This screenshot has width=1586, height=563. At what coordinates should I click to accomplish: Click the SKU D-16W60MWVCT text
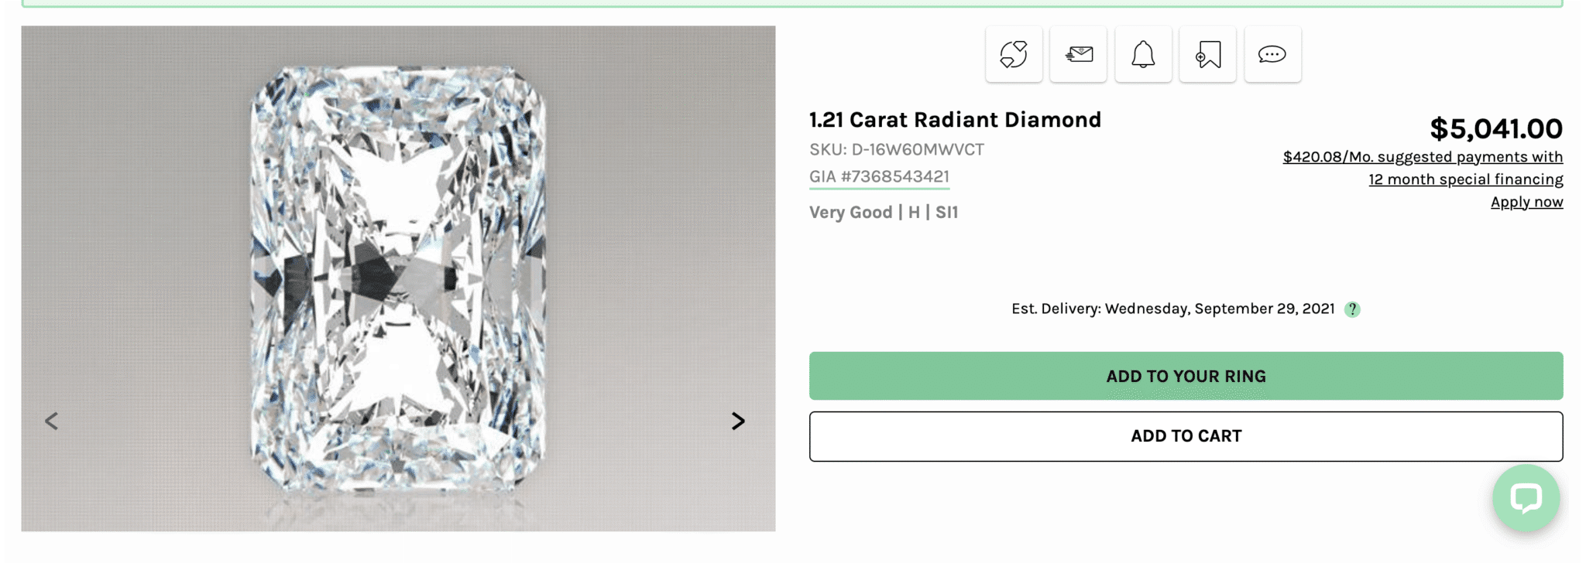[x=897, y=149]
